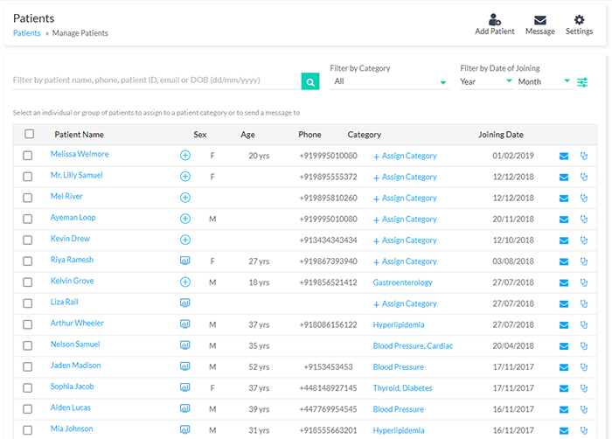Open Ayeman Loop's patient profile

[73, 217]
